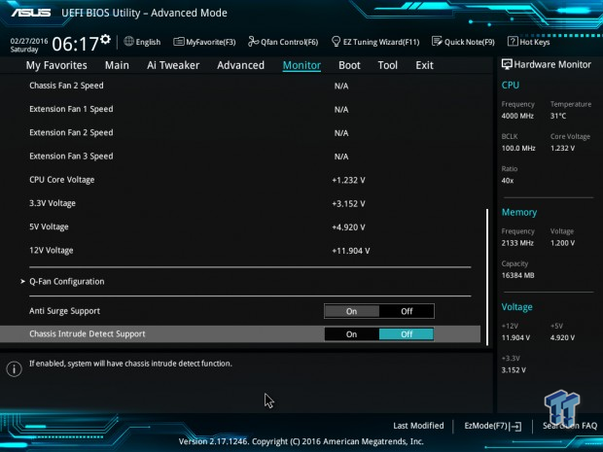Go to the Advanced tab
This screenshot has height=452, width=603.
click(x=241, y=65)
